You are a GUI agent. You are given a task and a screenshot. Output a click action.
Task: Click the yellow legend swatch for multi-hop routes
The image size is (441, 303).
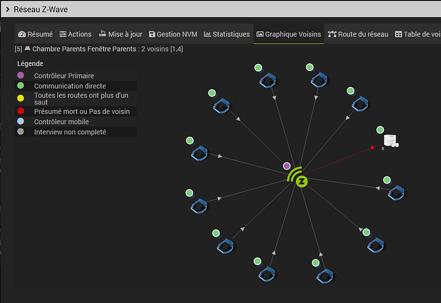20,98
